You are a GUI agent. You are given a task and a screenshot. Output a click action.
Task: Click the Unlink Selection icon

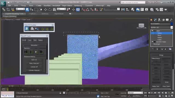coord(8,10)
